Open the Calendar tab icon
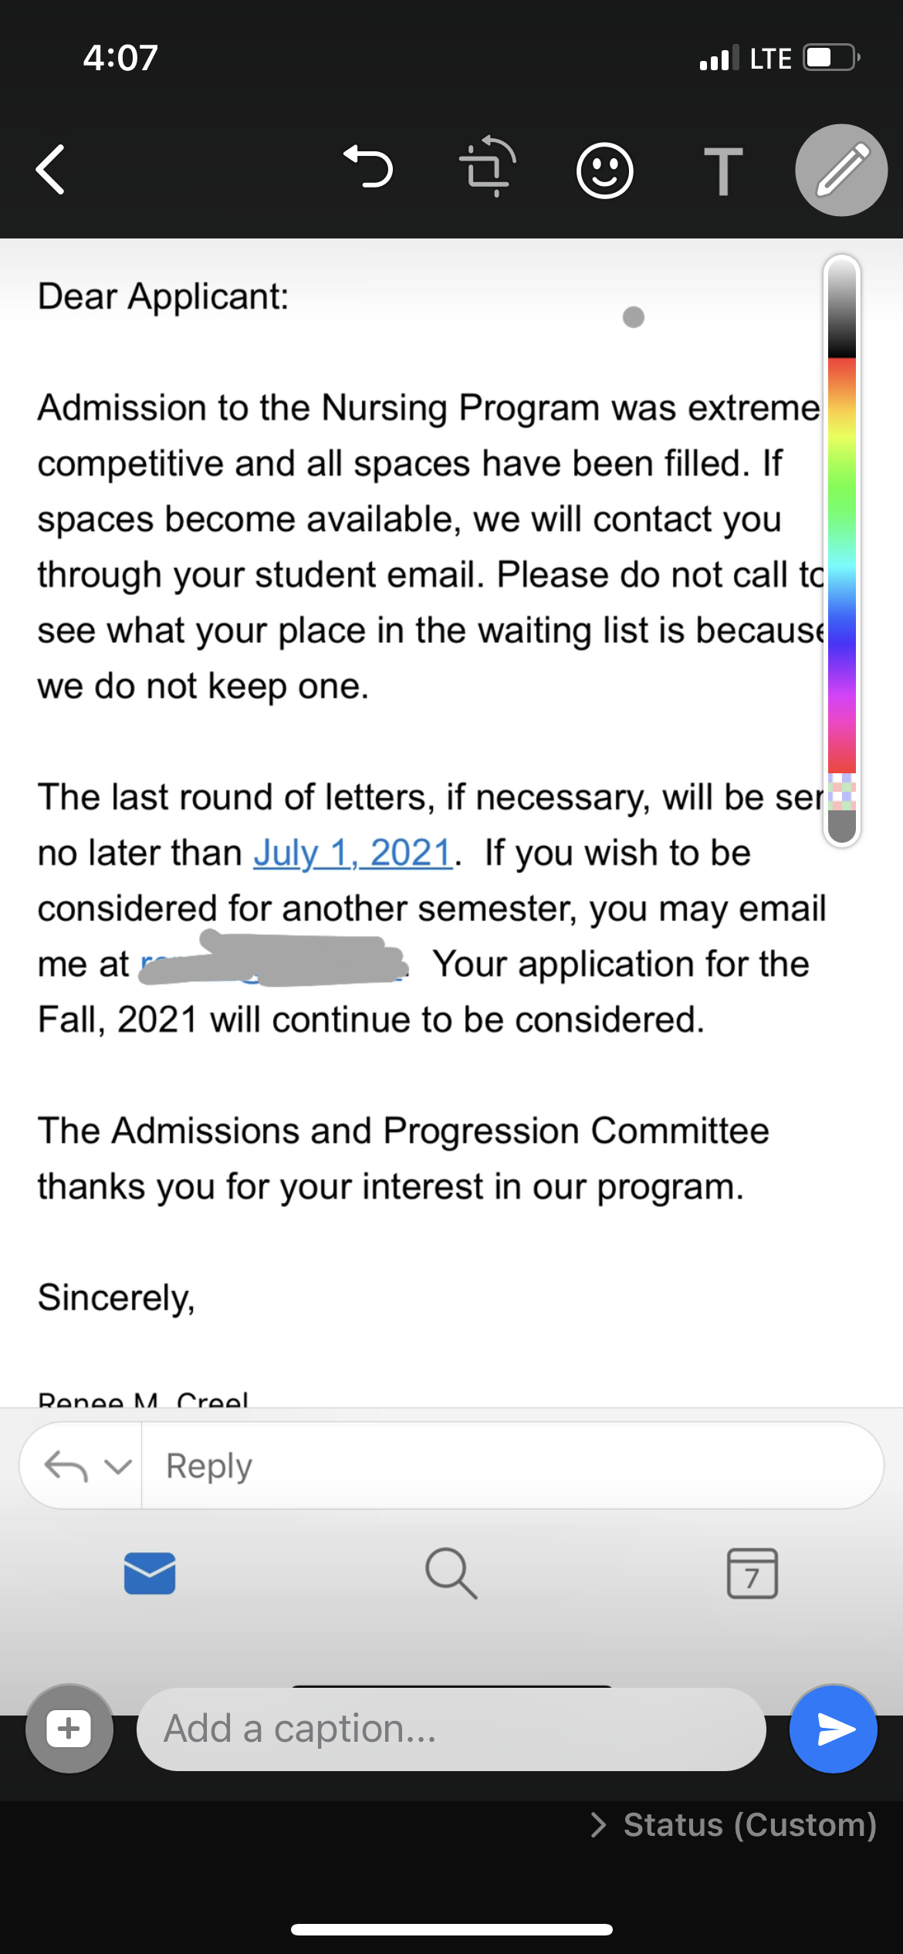The image size is (903, 1954). pyautogui.click(x=752, y=1573)
